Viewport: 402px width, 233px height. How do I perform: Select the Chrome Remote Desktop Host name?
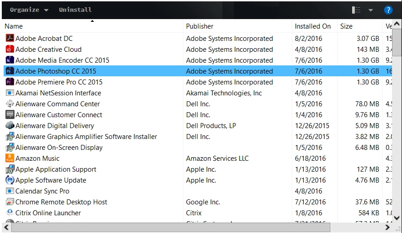point(61,202)
